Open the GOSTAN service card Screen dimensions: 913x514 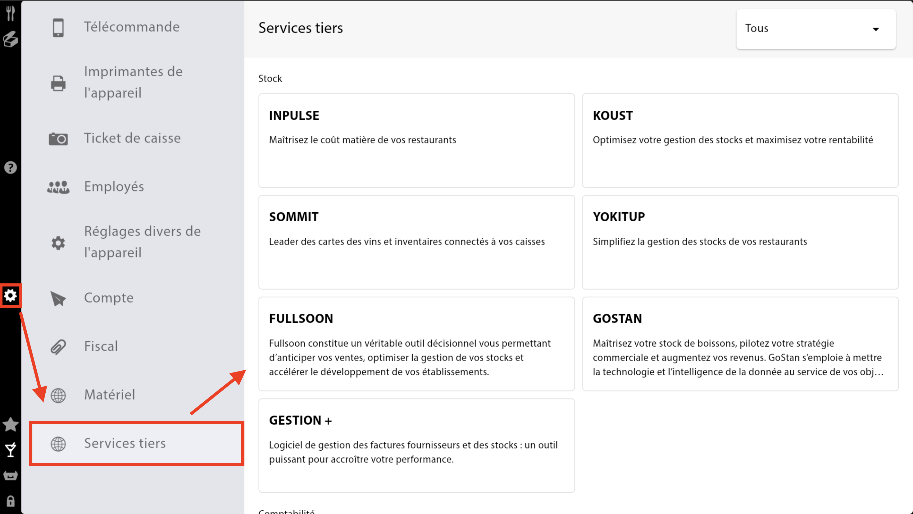click(740, 344)
